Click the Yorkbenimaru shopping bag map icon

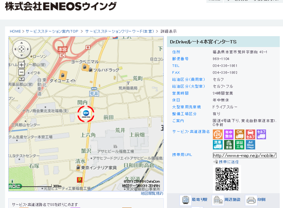(x=84, y=67)
